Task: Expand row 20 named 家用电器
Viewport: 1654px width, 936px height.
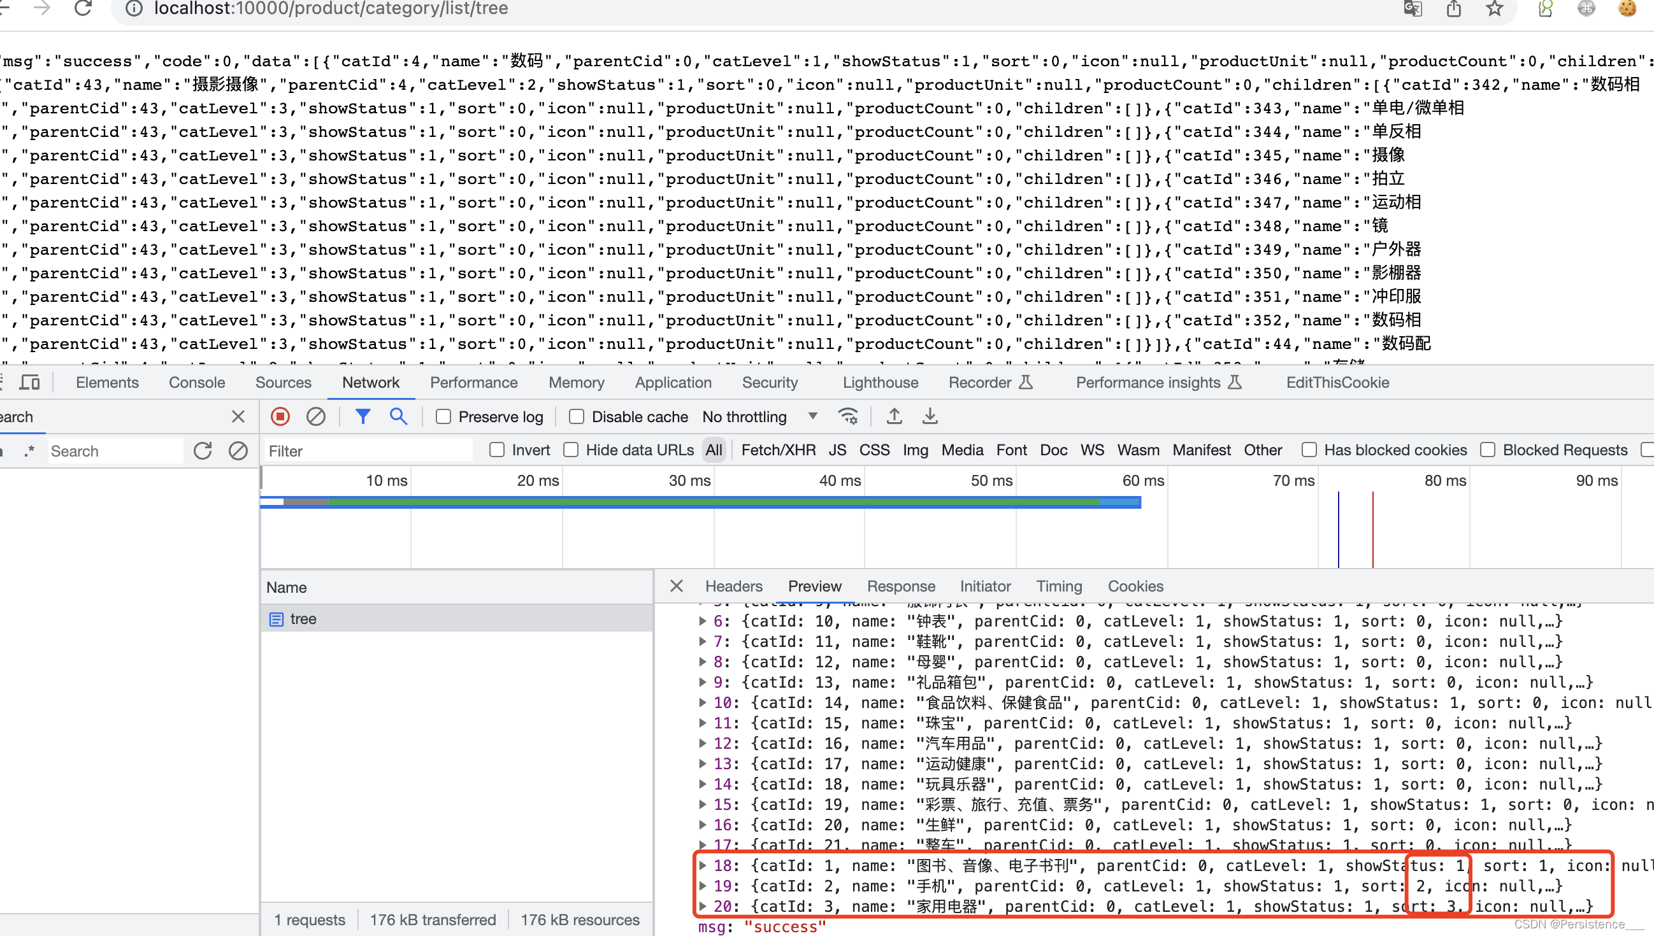Action: point(702,906)
